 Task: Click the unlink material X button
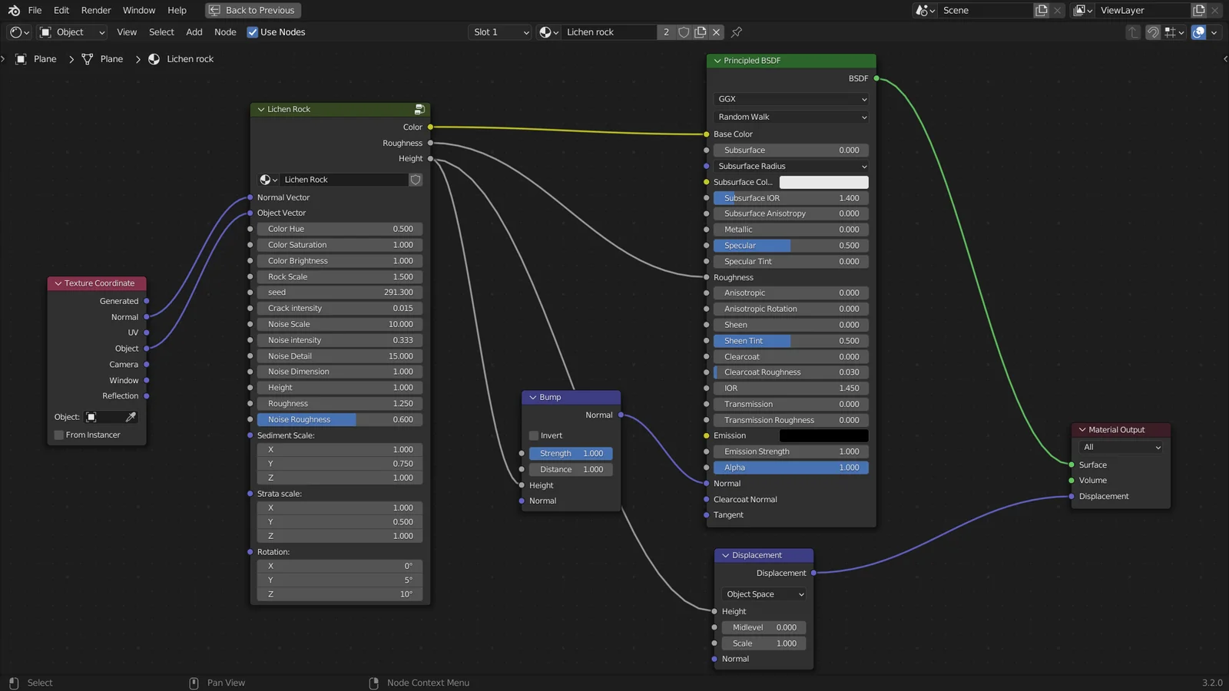pyautogui.click(x=716, y=32)
